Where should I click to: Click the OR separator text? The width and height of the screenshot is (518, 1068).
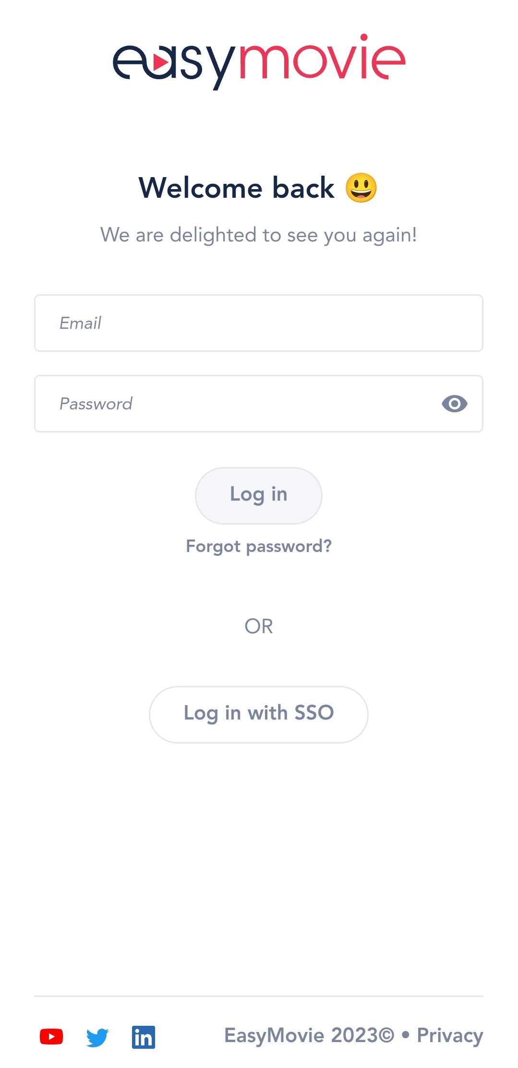259,626
